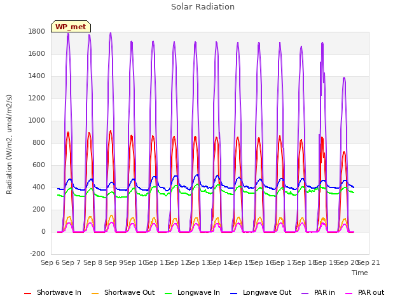
Task: Click the 1800 y-axis tick label
Action: pos(37,31)
